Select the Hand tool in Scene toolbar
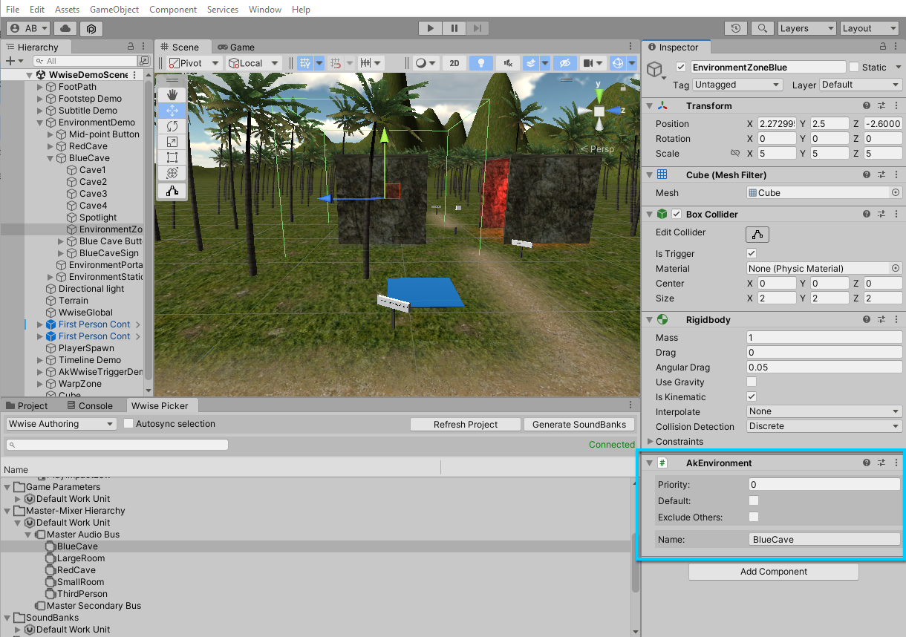 (172, 94)
